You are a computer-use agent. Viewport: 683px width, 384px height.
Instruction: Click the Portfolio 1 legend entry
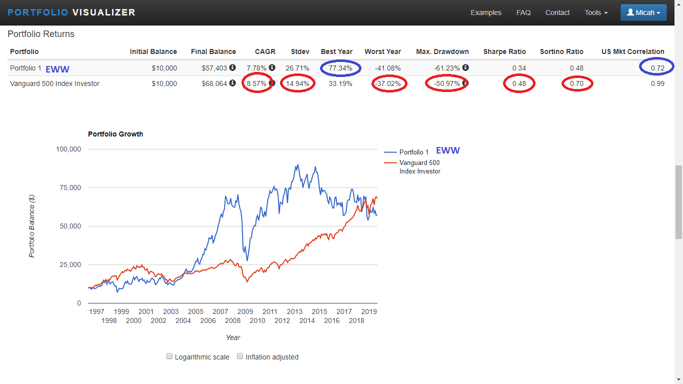click(406, 152)
